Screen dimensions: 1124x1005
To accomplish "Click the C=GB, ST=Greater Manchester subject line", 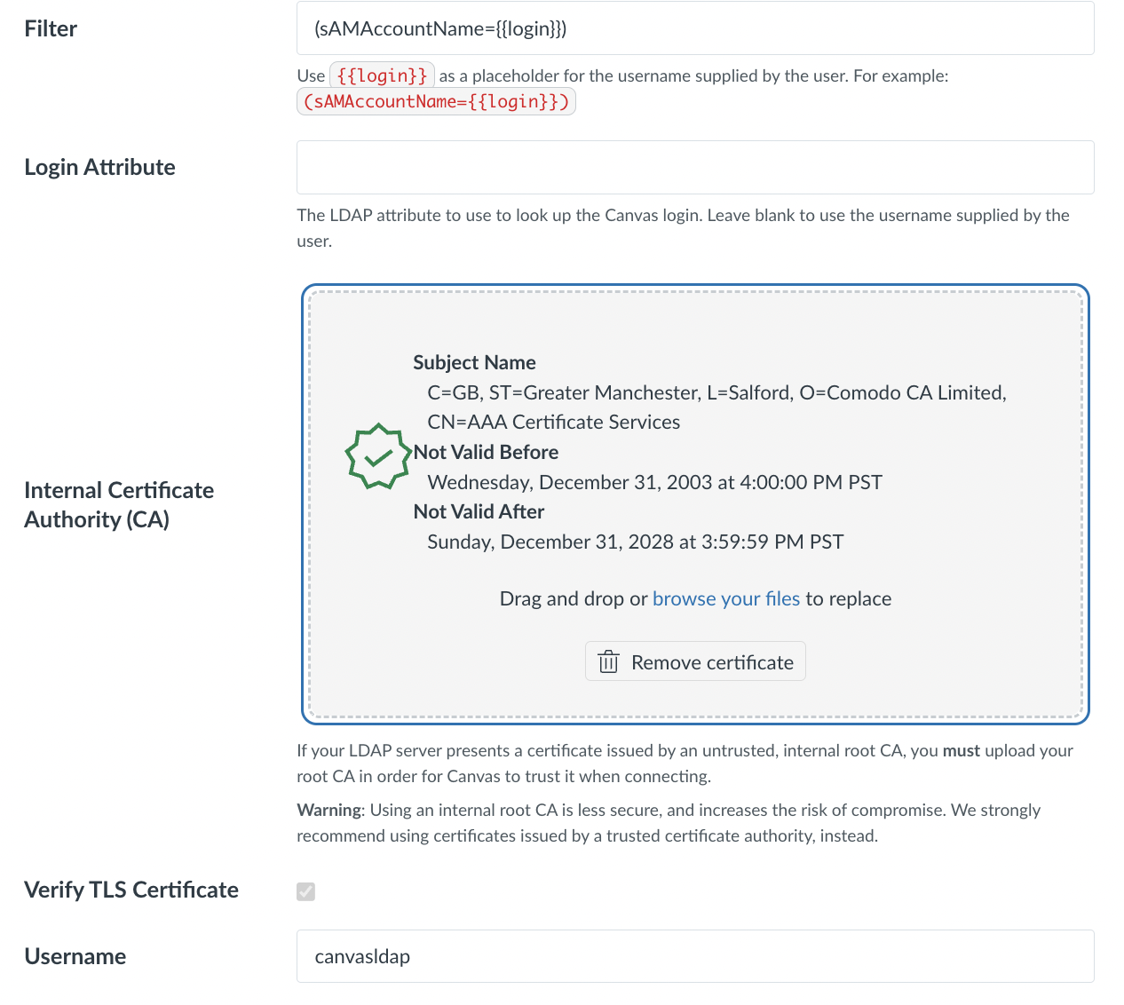I will tap(716, 392).
